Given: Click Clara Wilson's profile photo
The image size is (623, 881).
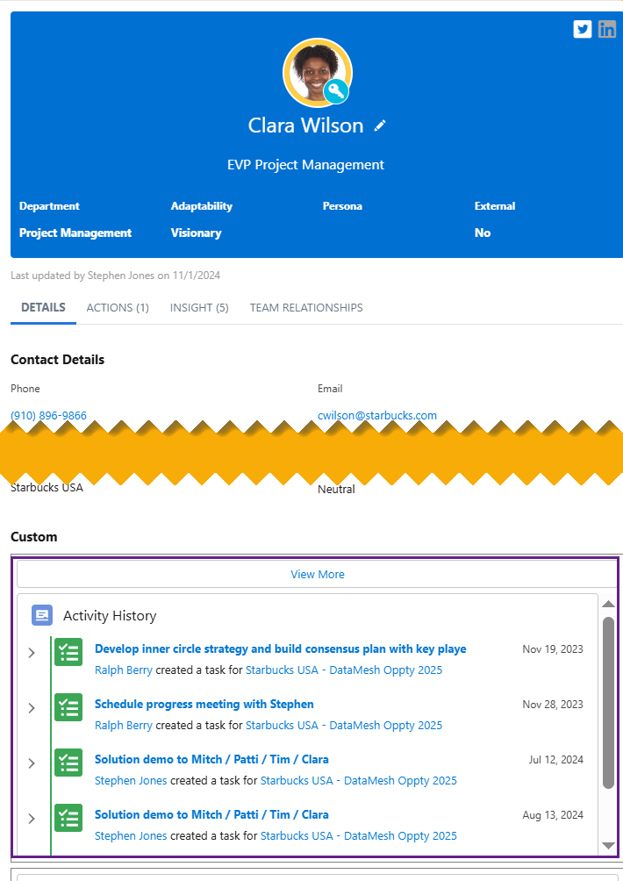Looking at the screenshot, I should pos(318,73).
